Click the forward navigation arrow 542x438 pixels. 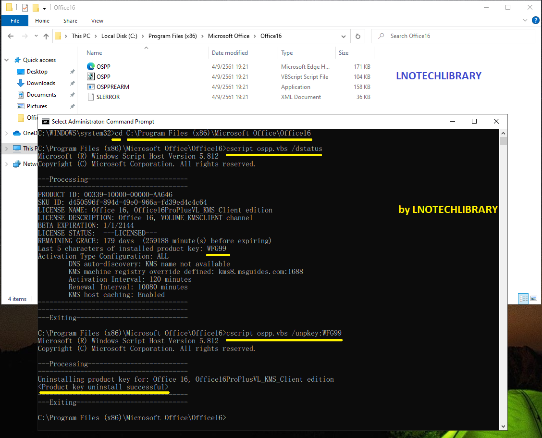tap(25, 36)
